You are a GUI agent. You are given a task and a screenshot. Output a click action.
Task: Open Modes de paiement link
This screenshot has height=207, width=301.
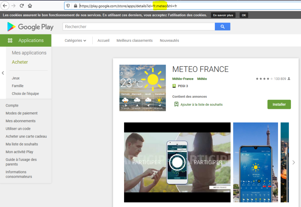pyautogui.click(x=21, y=113)
